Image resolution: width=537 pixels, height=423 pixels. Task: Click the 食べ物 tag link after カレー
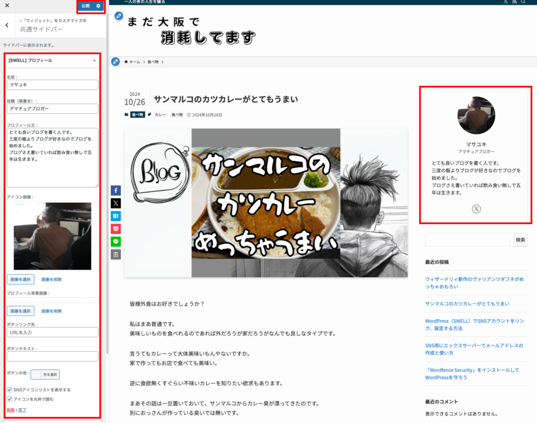click(x=177, y=115)
